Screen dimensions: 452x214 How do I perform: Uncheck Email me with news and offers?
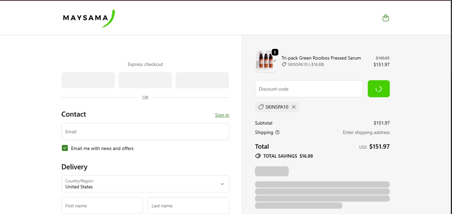coord(65,148)
